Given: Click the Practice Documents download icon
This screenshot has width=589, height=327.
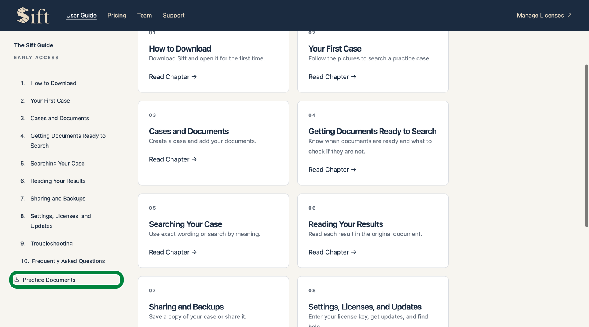Looking at the screenshot, I should pos(17,280).
